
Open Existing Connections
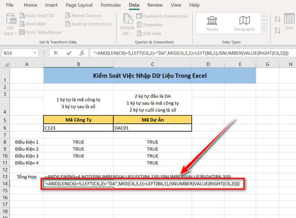point(88,24)
